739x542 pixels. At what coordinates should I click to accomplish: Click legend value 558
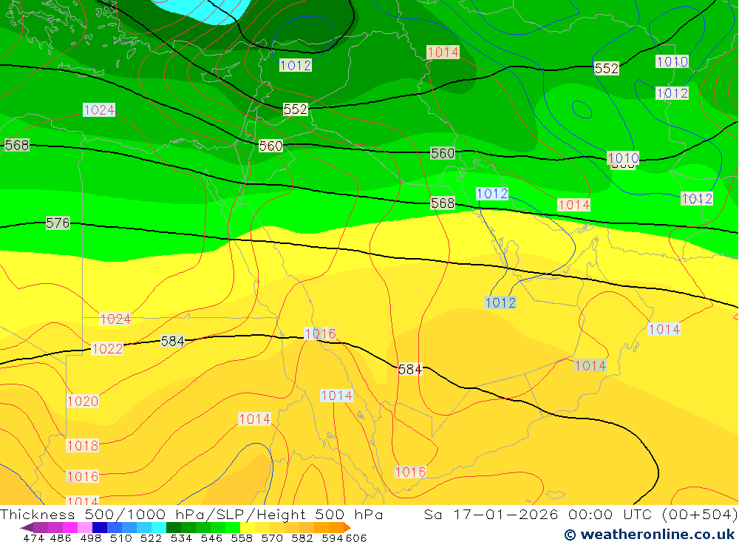tap(242, 538)
